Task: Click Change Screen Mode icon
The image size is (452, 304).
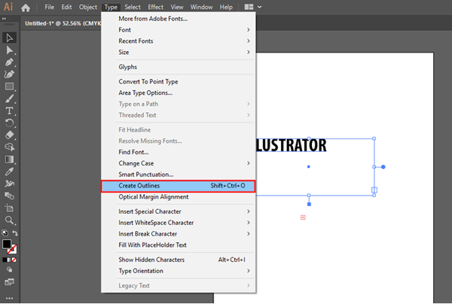Action: pos(9,282)
